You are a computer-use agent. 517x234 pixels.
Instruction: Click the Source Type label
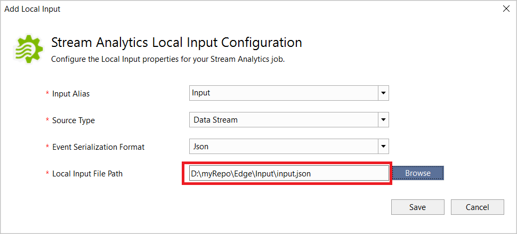tap(74, 120)
